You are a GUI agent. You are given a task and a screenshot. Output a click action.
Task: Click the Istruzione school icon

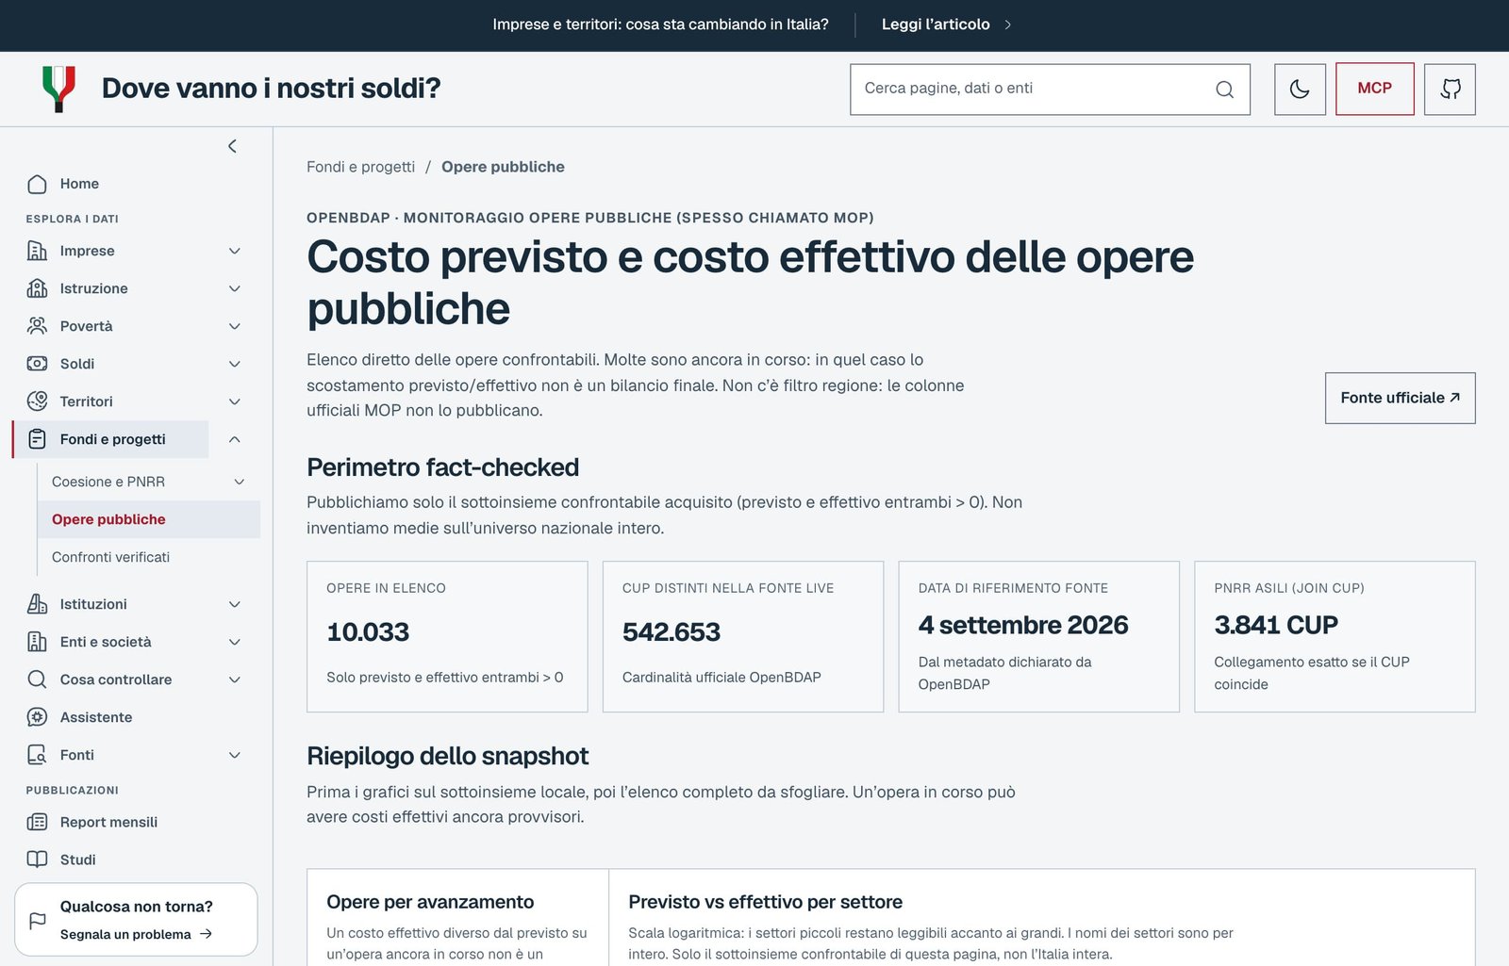(37, 288)
